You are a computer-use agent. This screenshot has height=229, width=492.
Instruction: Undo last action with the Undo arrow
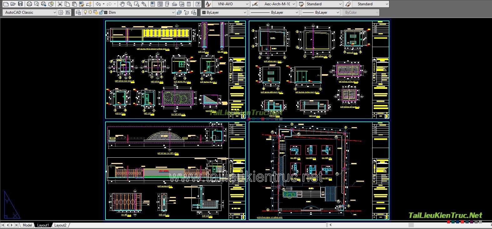[98, 4]
